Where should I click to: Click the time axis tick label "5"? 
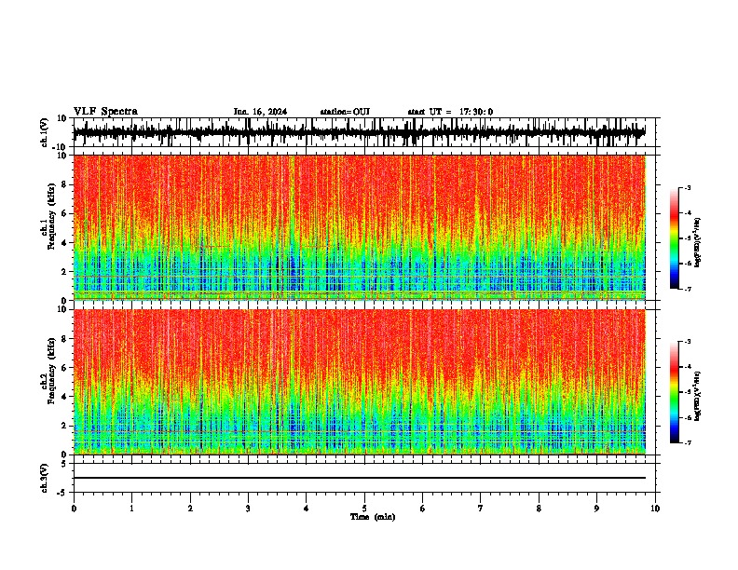click(x=364, y=509)
